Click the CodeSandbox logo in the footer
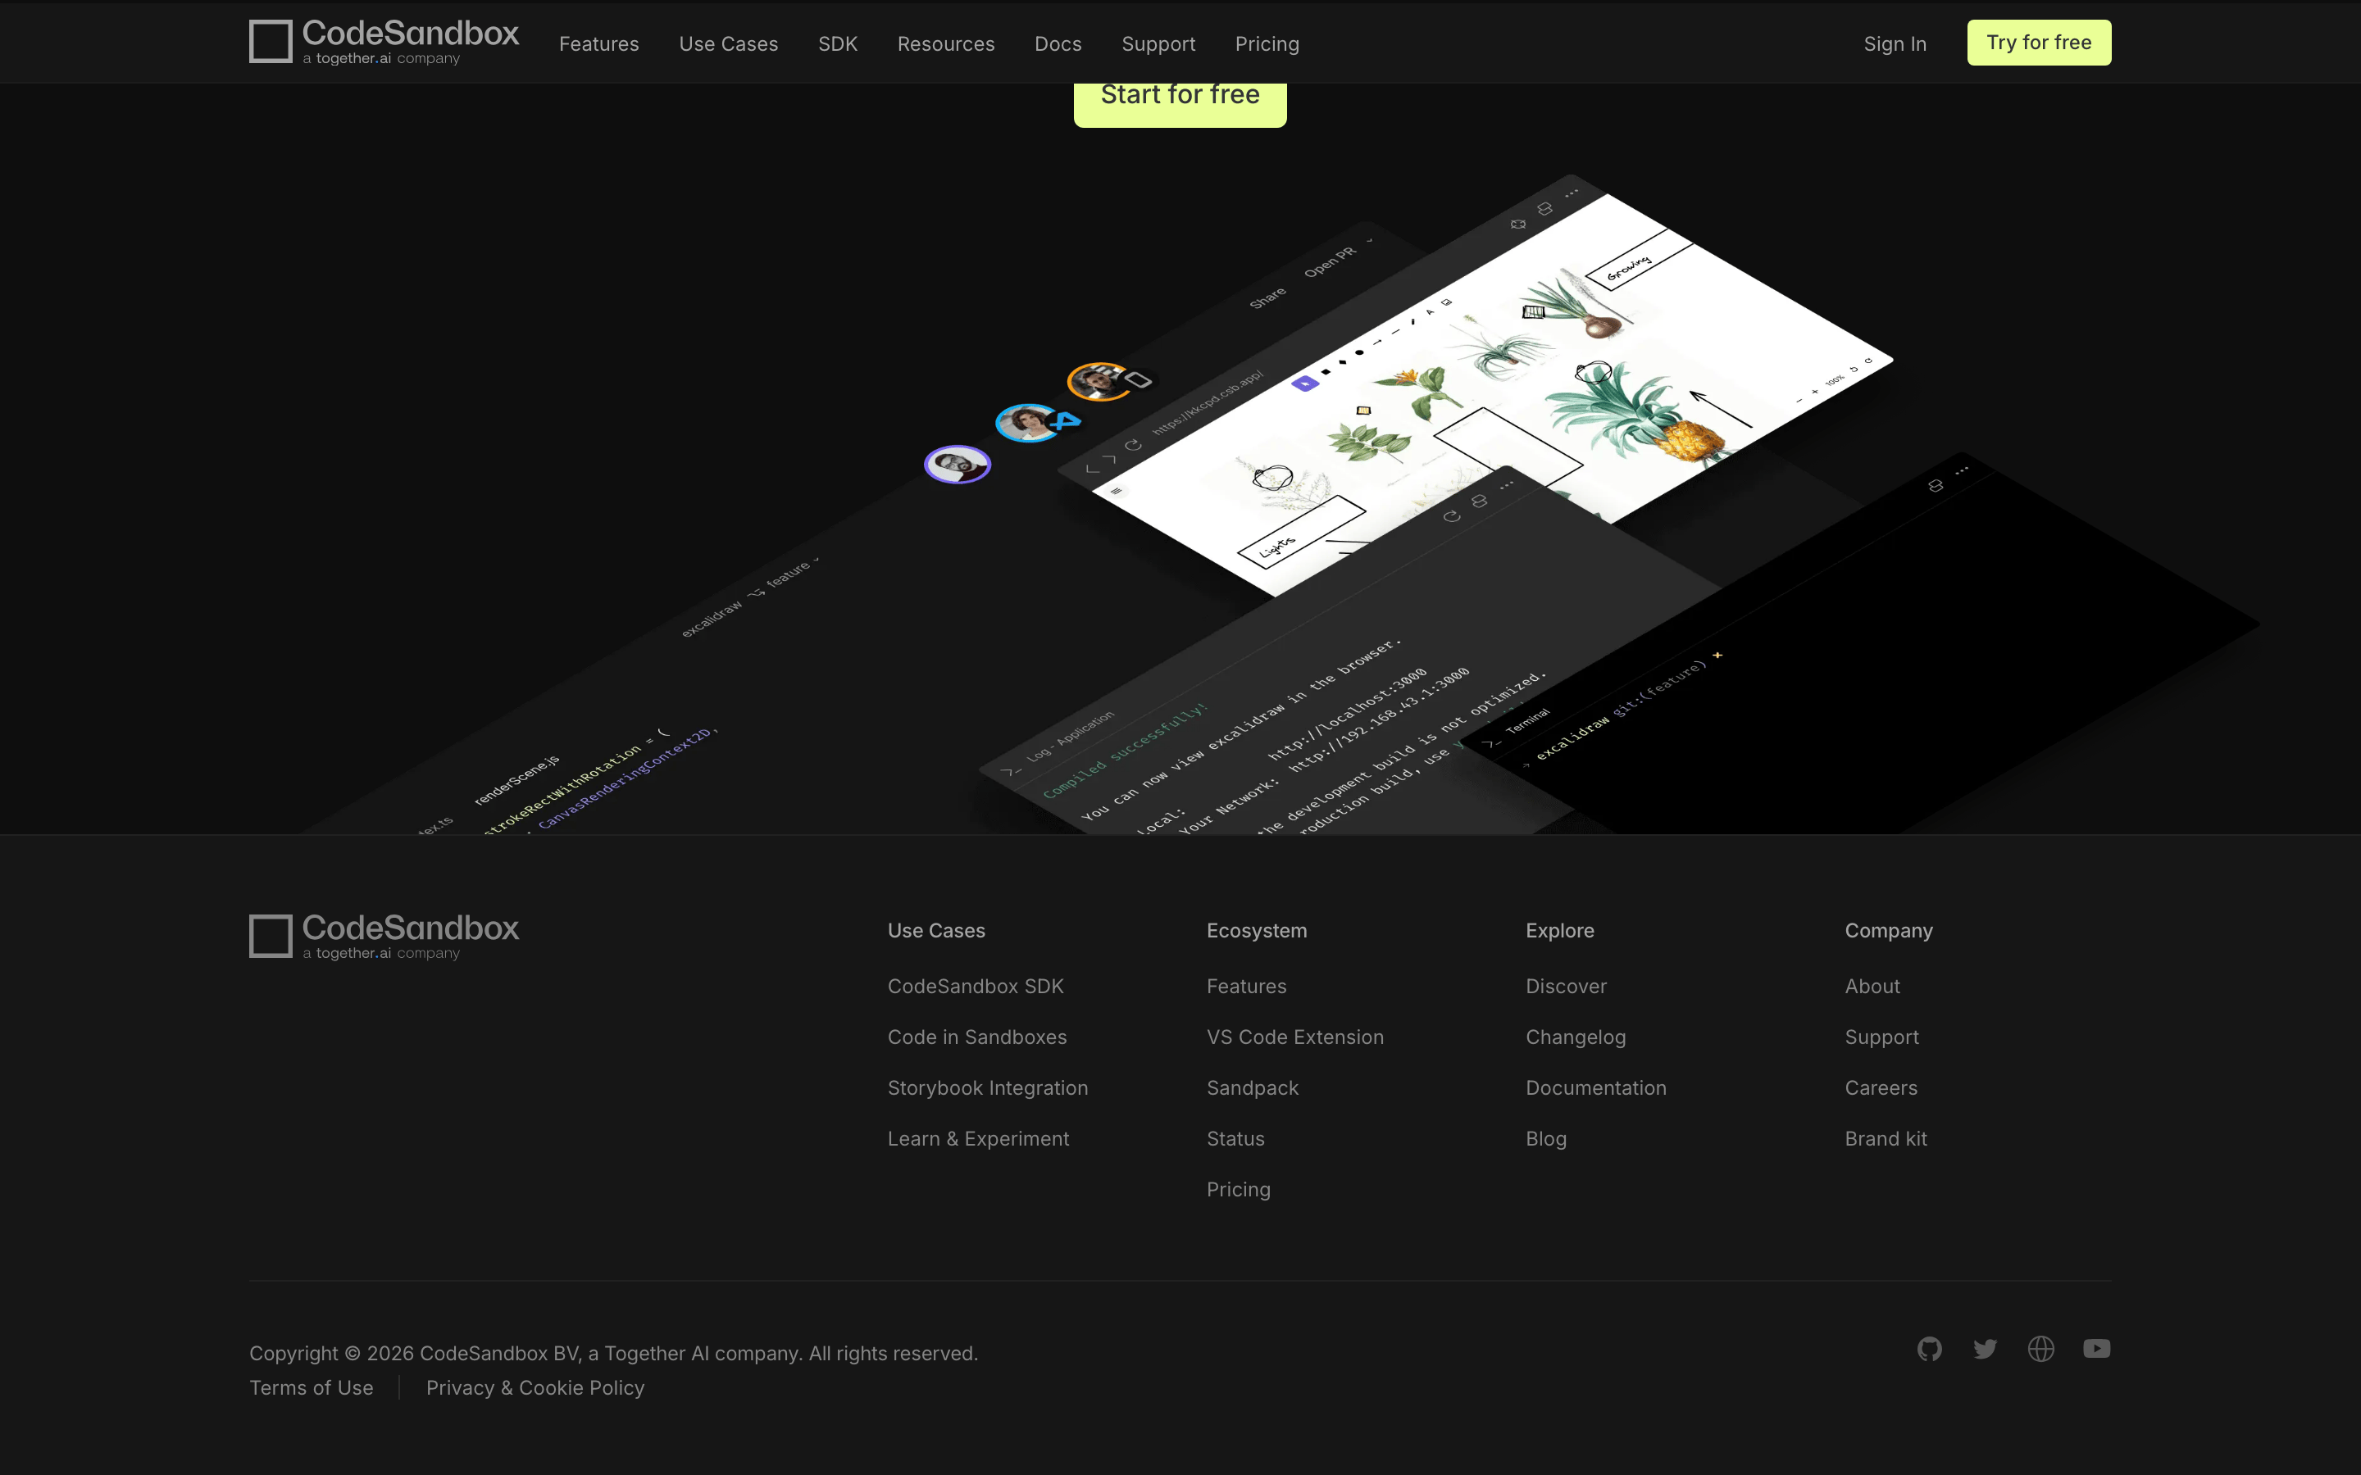This screenshot has height=1475, width=2361. coord(384,937)
